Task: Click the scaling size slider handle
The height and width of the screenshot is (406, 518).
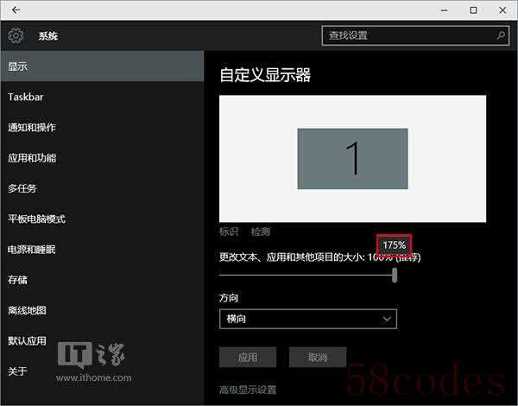Action: click(395, 275)
